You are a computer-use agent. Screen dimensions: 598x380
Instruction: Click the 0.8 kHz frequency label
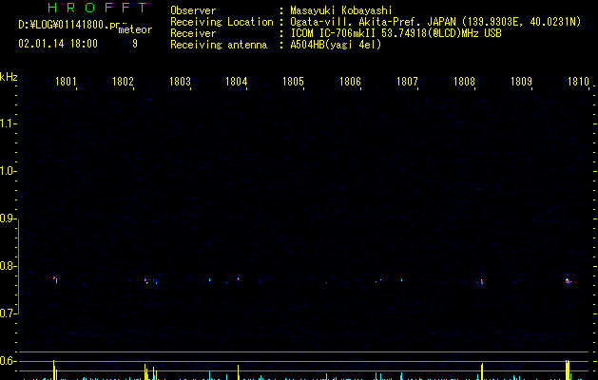(x=8, y=266)
